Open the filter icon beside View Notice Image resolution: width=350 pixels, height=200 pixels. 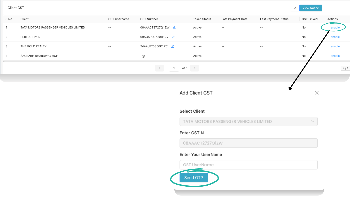[x=295, y=8]
